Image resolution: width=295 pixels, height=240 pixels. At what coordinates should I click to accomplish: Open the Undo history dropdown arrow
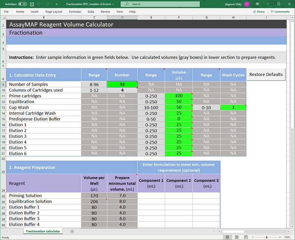43,4
